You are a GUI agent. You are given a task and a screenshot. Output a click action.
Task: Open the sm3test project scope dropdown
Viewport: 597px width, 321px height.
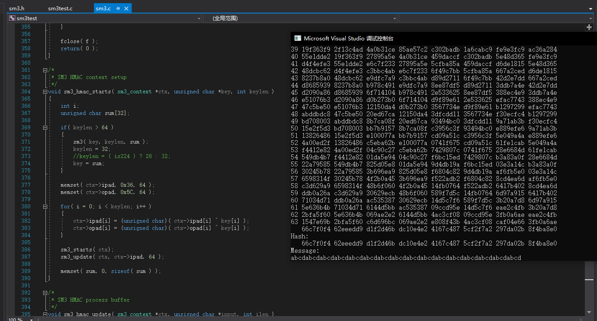[199, 18]
